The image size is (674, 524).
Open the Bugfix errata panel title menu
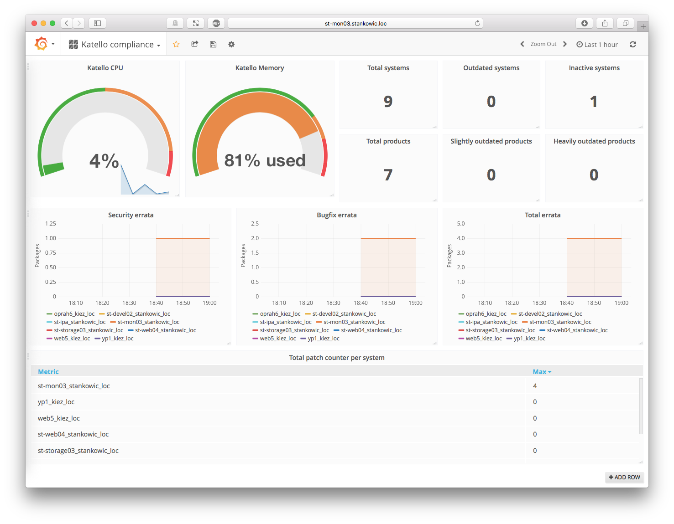pyautogui.click(x=337, y=215)
